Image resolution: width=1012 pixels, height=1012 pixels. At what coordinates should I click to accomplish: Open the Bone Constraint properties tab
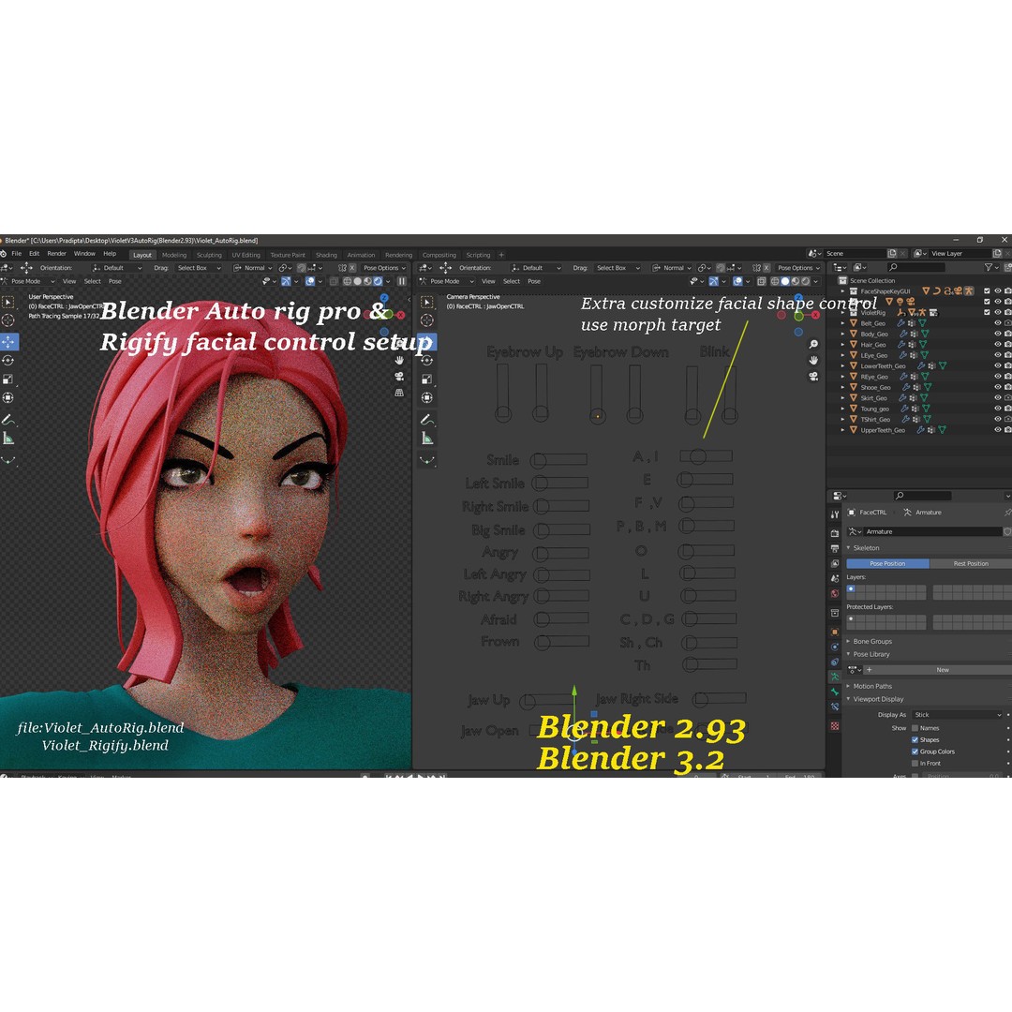835,707
